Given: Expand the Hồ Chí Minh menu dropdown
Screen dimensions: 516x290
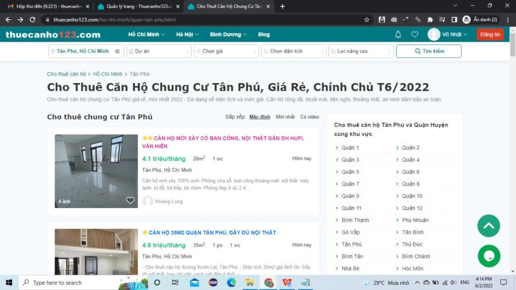Looking at the screenshot, I should 146,34.
